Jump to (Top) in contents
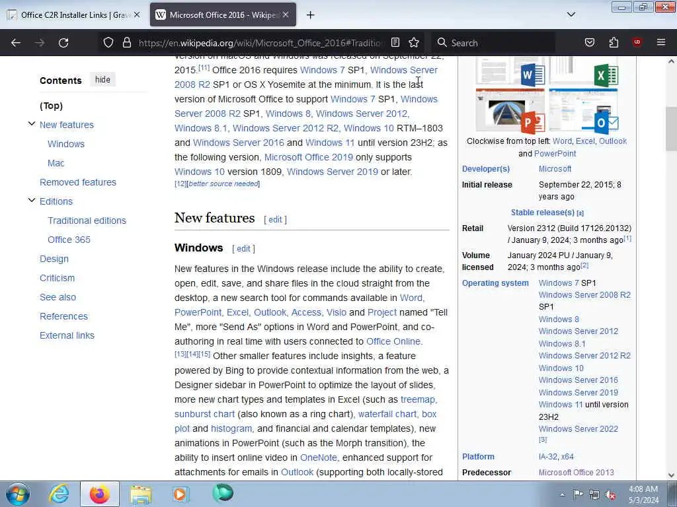Screen dimensions: 677x507 pos(51,106)
